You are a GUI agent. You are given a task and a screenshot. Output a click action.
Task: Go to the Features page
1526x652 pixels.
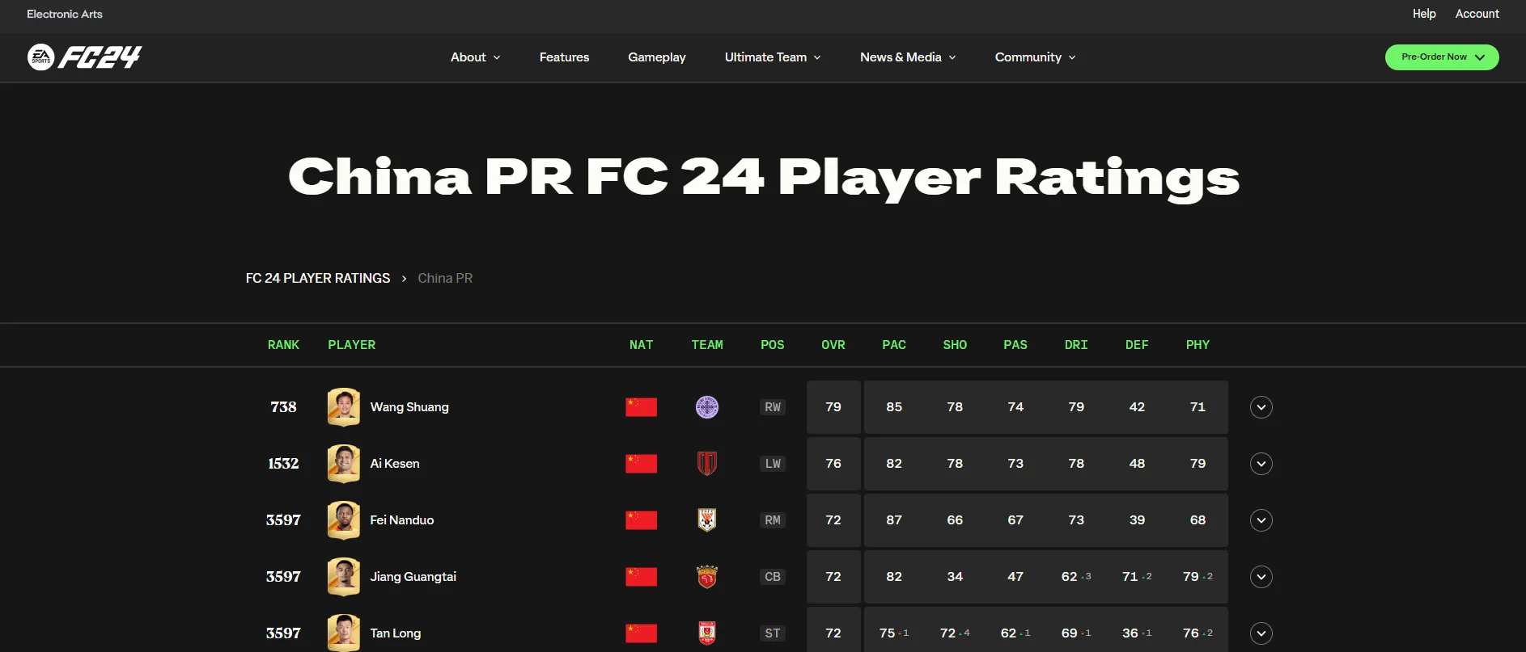point(564,57)
